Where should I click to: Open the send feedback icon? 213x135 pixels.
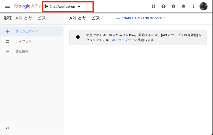pyautogui.click(x=163, y=6)
